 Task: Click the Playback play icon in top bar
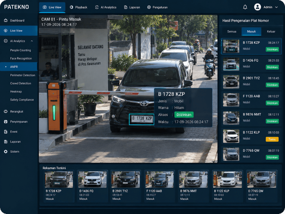pyautogui.click(x=72, y=7)
